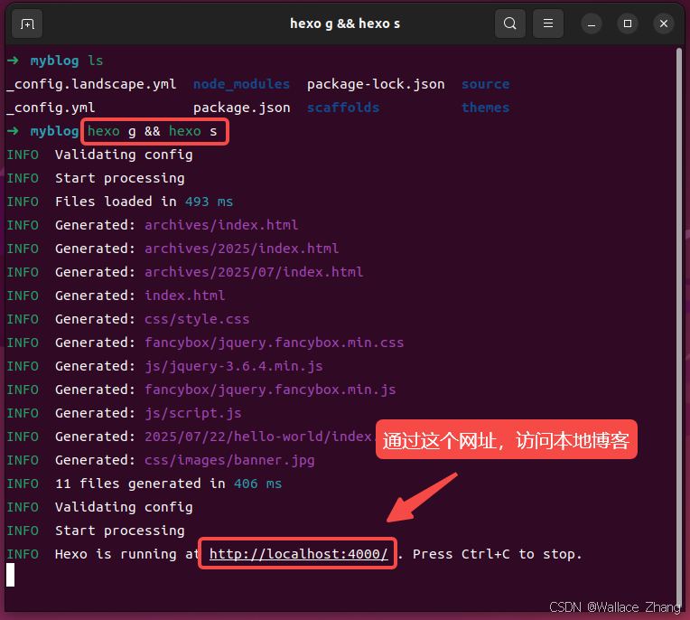Close the terminal window
The height and width of the screenshot is (620, 690).
tap(664, 23)
